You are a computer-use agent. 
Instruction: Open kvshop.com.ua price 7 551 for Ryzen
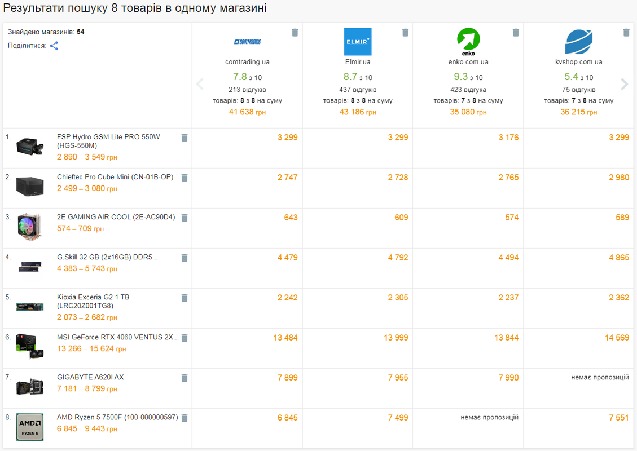619,418
